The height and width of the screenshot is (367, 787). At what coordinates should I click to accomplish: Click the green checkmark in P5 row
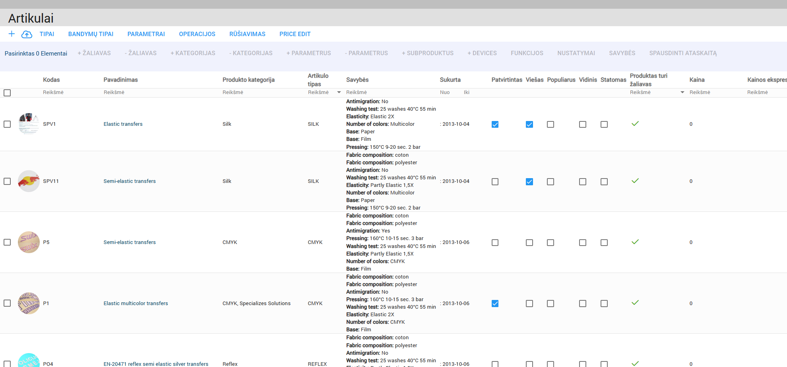point(635,242)
